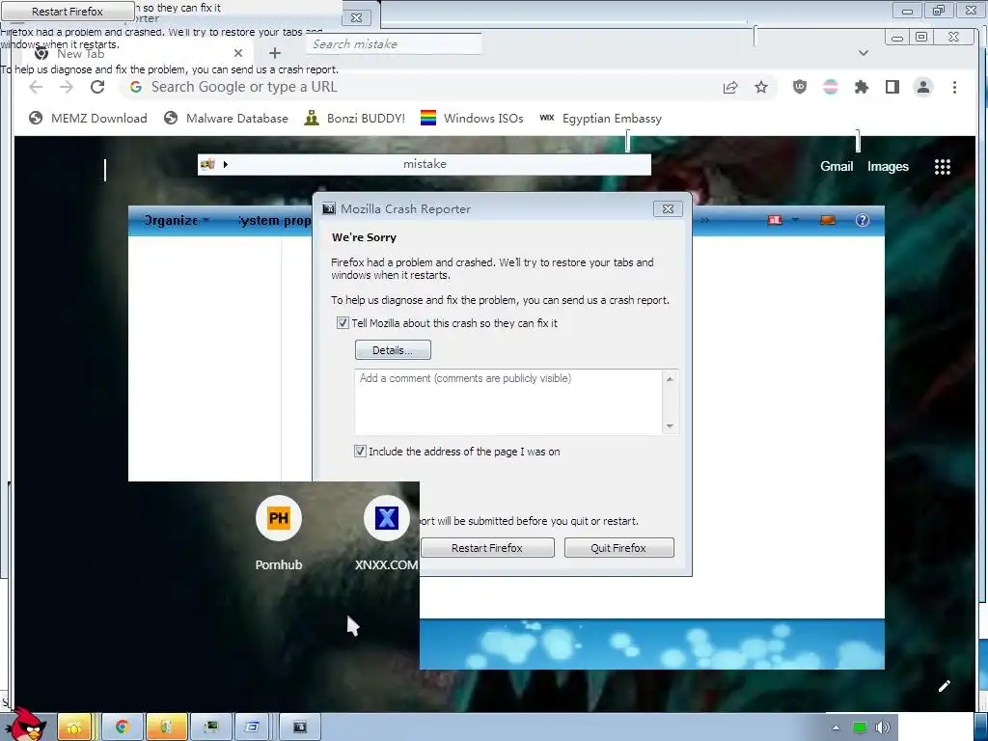Open the Extensions puzzle piece menu

click(862, 87)
